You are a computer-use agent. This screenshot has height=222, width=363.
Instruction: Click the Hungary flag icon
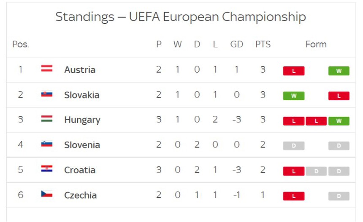[47, 119]
